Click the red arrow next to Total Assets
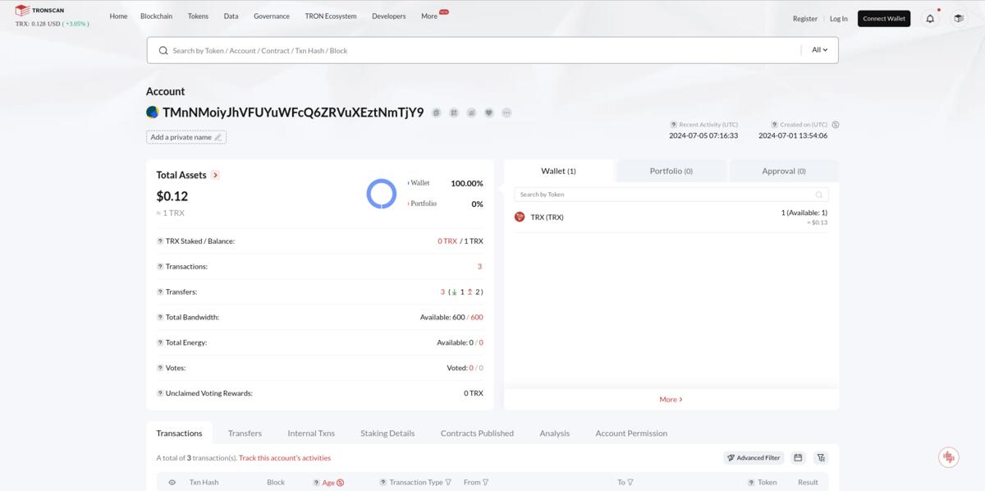985x491 pixels. (x=215, y=175)
